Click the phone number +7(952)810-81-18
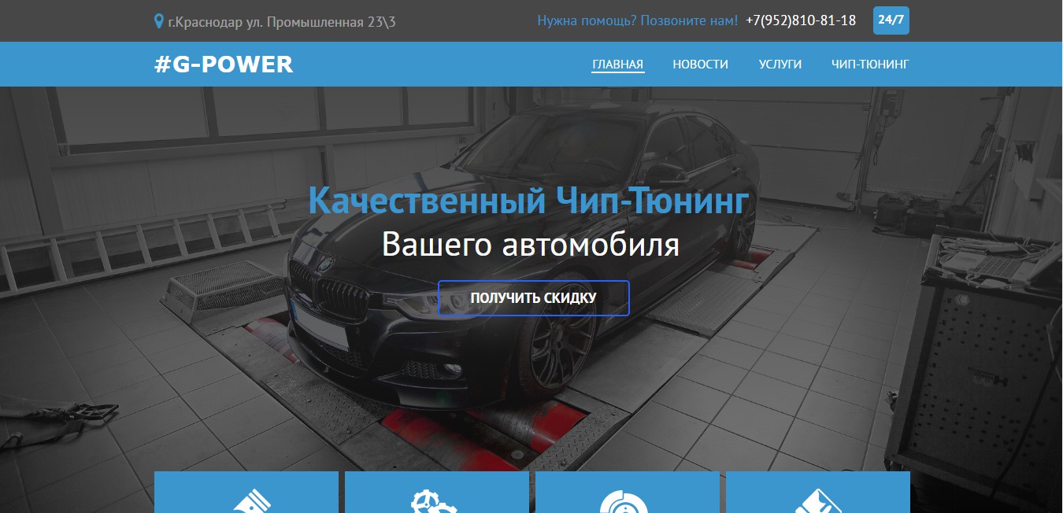 pyautogui.click(x=801, y=21)
